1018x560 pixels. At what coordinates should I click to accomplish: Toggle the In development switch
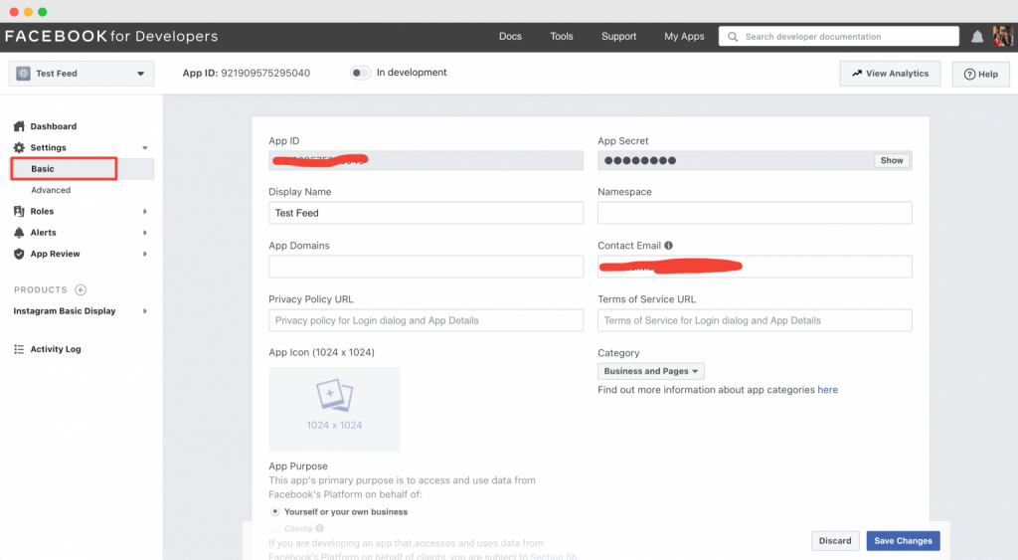[360, 73]
